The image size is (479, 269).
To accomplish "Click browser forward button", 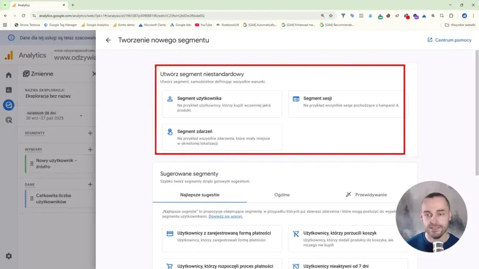I will [15, 15].
